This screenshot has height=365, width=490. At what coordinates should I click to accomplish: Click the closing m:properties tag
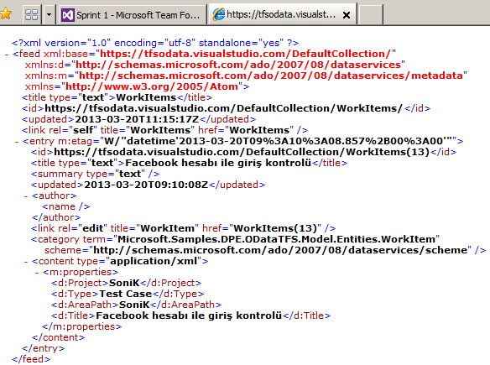point(82,326)
